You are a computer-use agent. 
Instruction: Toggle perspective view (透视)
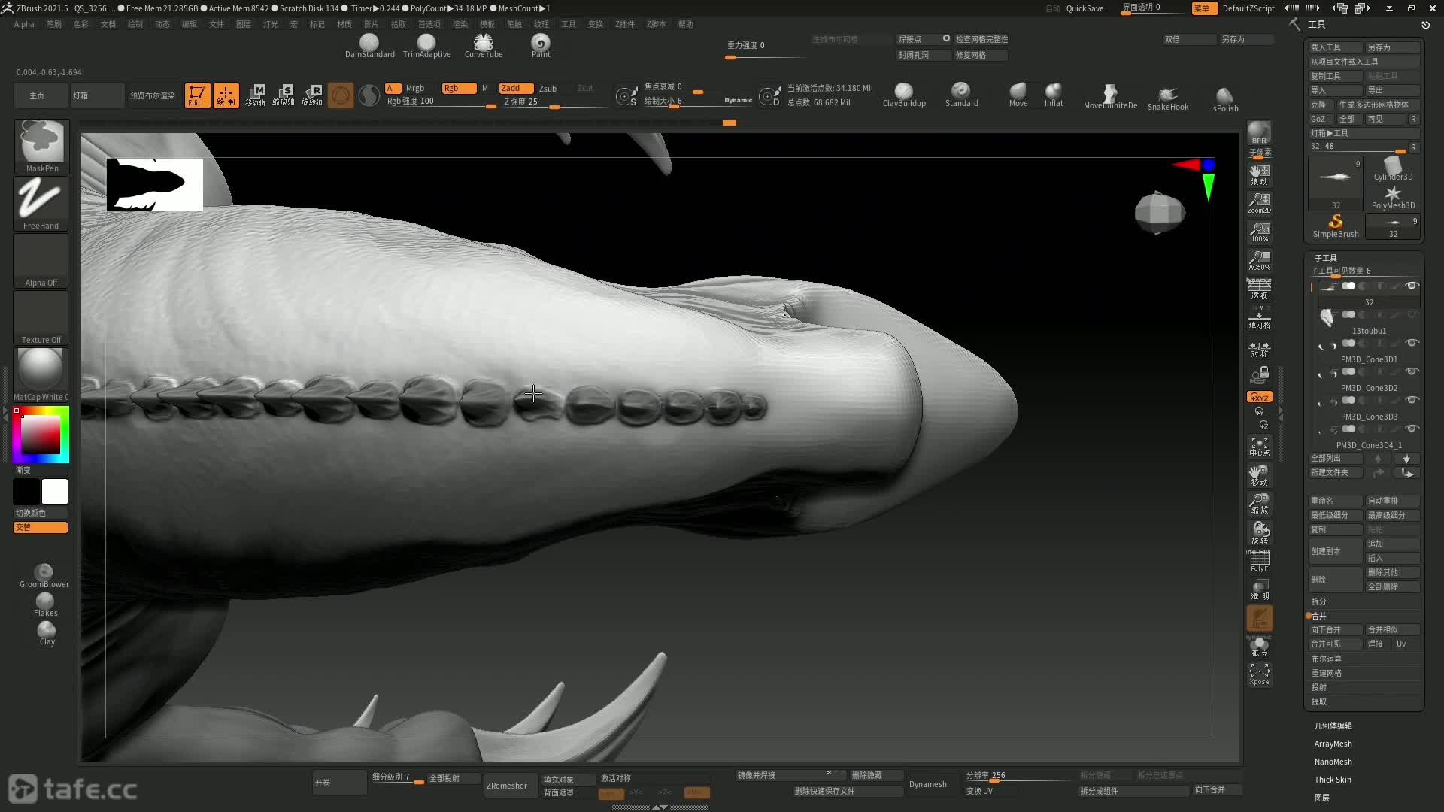point(1259,289)
